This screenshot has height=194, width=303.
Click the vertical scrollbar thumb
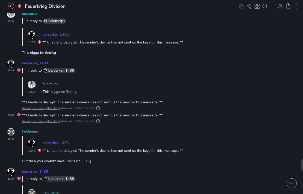(302, 165)
